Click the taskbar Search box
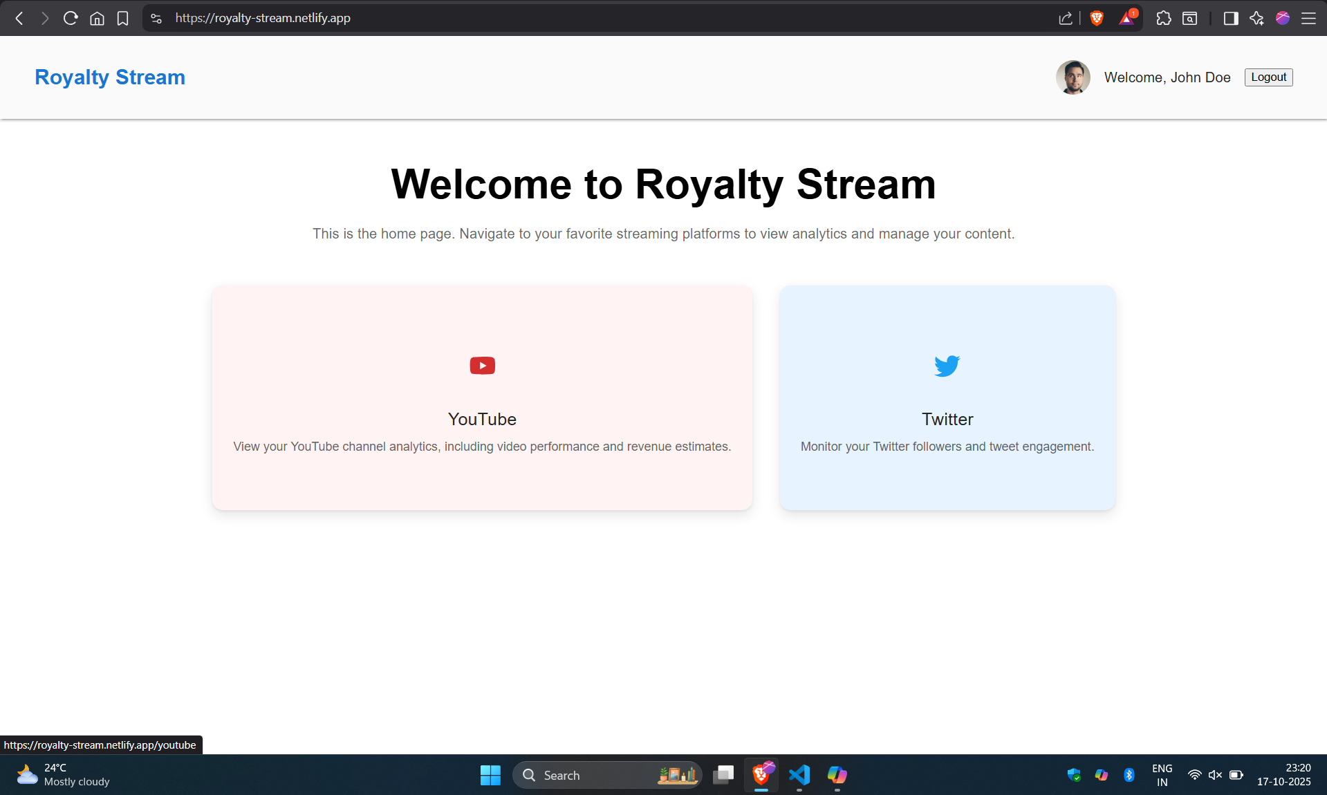The height and width of the screenshot is (795, 1327). 606,775
